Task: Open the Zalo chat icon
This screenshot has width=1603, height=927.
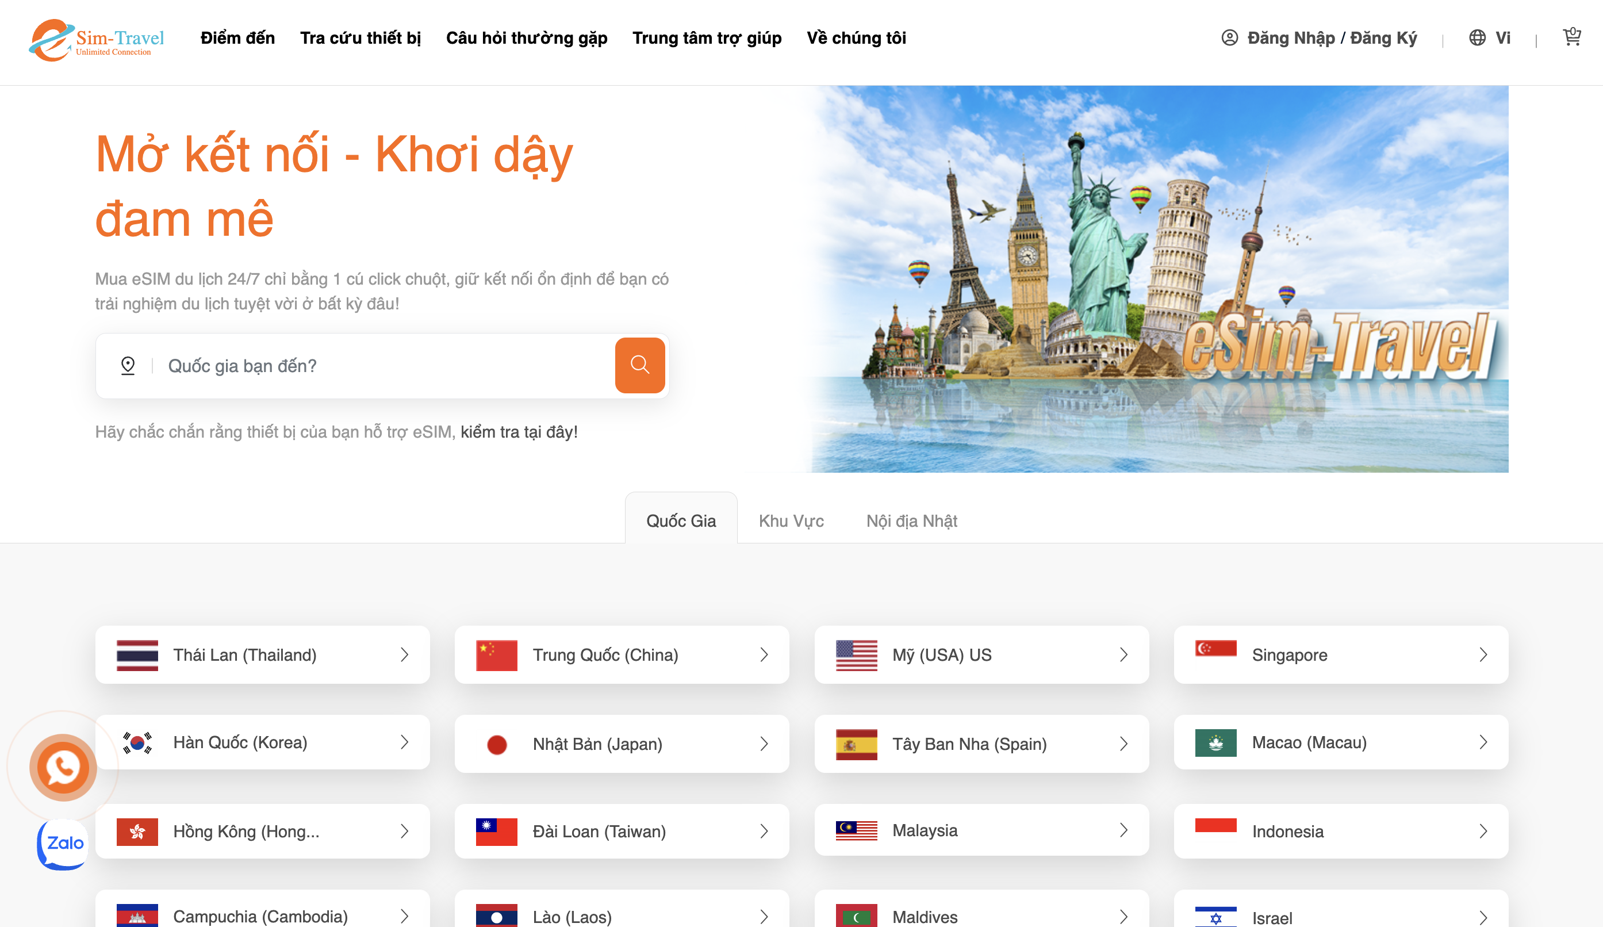Action: tap(63, 844)
